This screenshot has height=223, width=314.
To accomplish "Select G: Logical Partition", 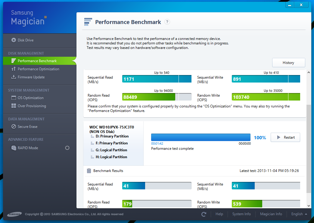I will (111, 150).
